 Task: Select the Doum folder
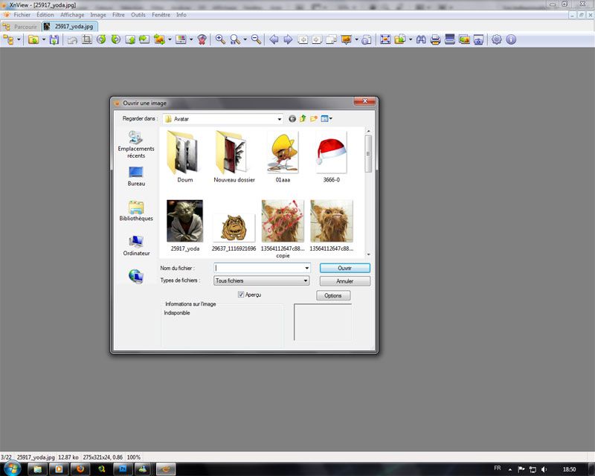[184, 156]
